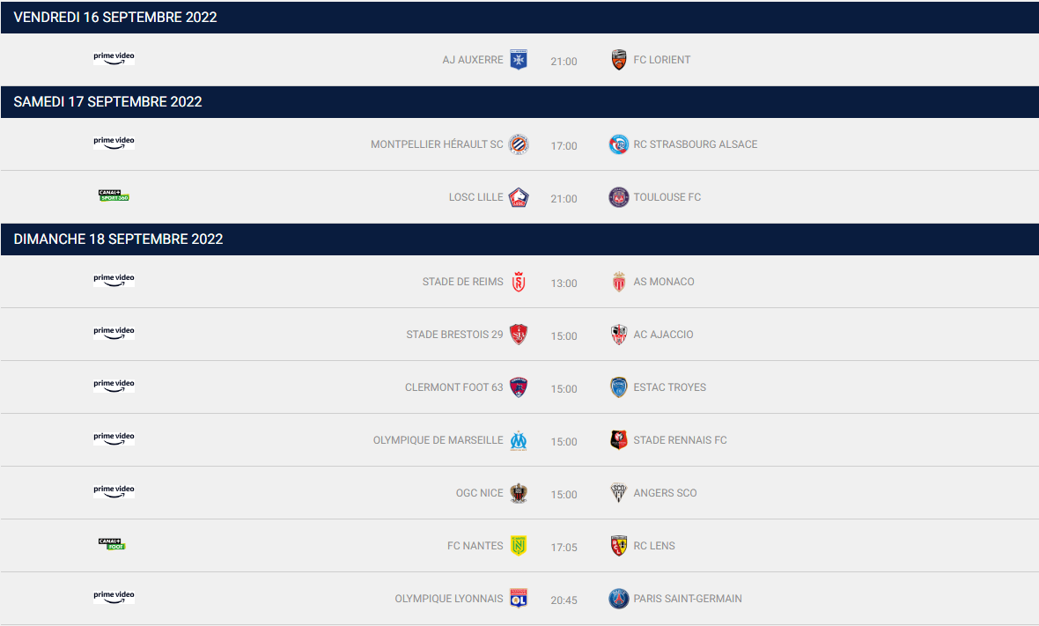
Task: Click prime video logo for Auxerre match
Action: click(114, 57)
